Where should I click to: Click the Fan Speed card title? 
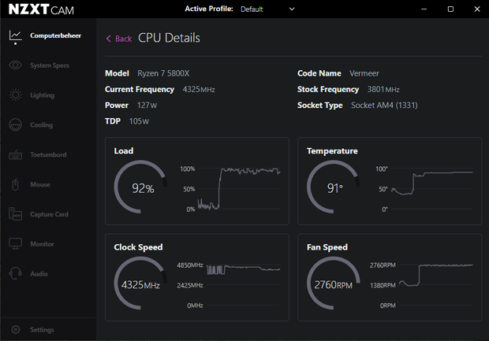327,247
